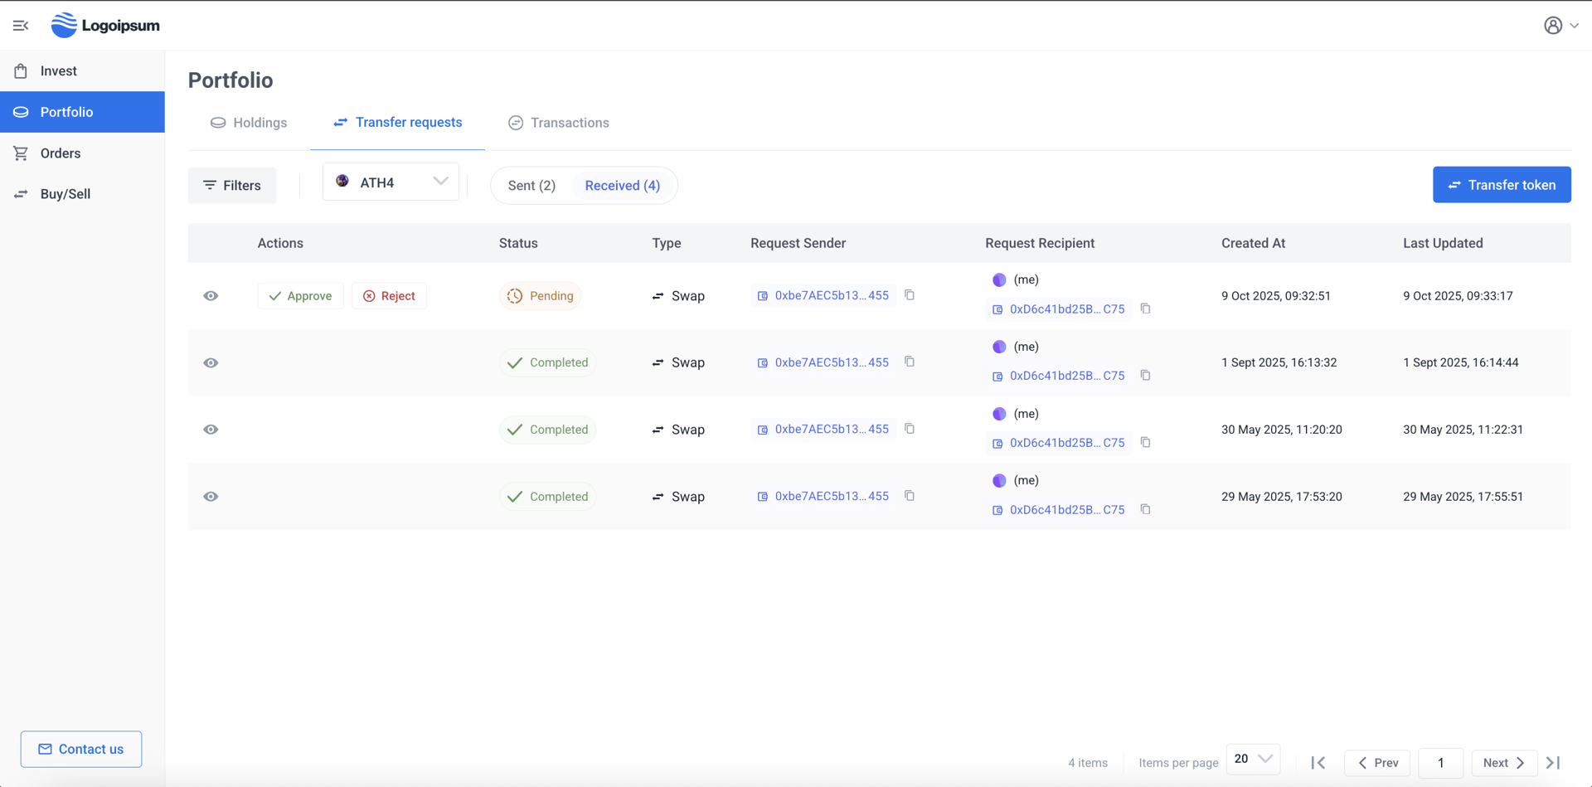This screenshot has width=1592, height=787.
Task: Click the page number input field
Action: [1440, 762]
